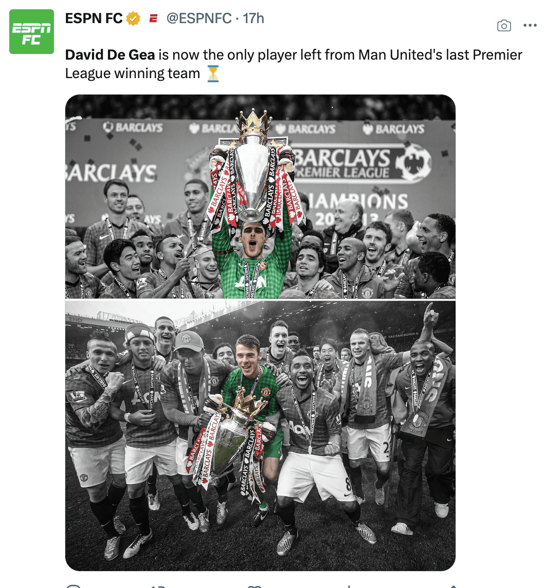This screenshot has height=588, width=544.
Task: Click the 'Man United's last Premier' text
Action: tap(440, 55)
